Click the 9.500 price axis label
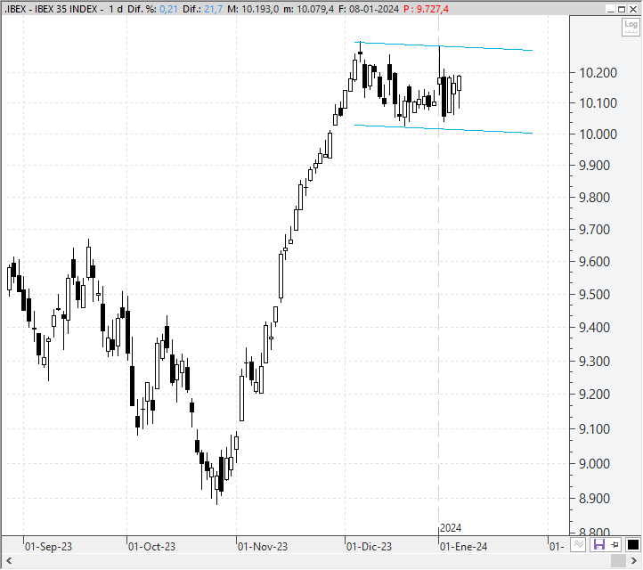The width and height of the screenshot is (643, 570). tap(594, 295)
